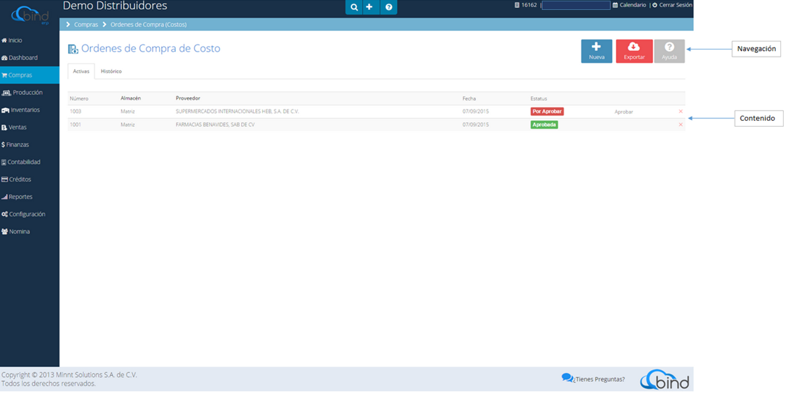
Task: Click the Fecha column header
Action: [469, 98]
